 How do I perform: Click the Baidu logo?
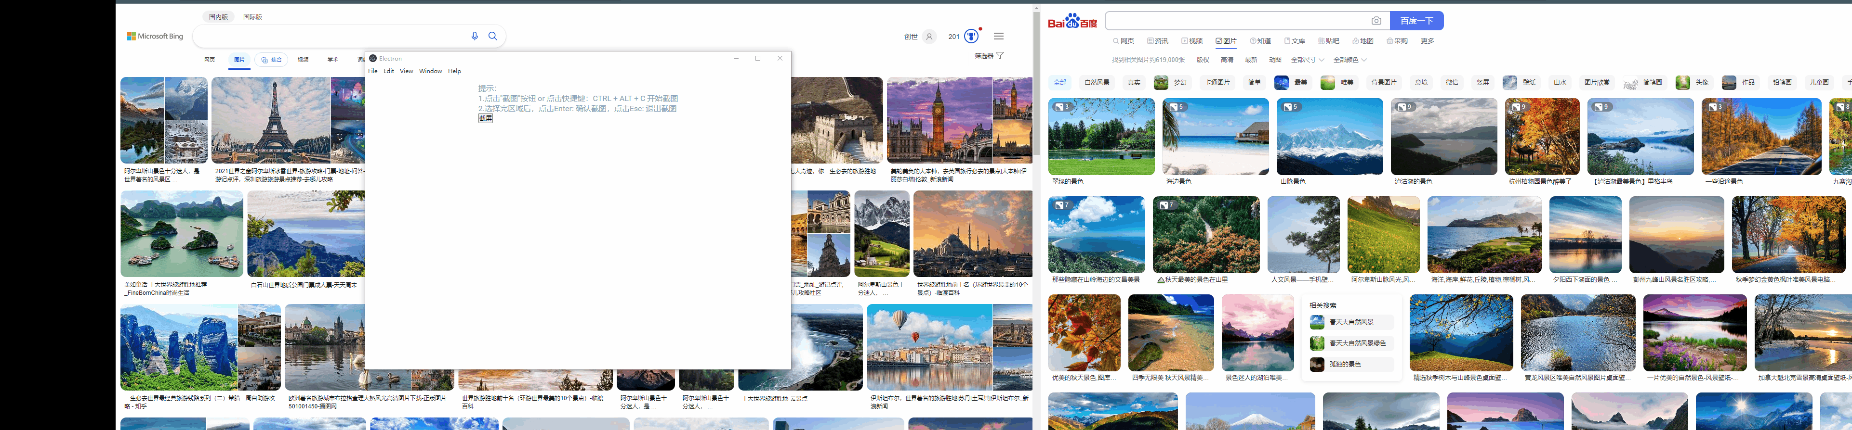click(1072, 22)
